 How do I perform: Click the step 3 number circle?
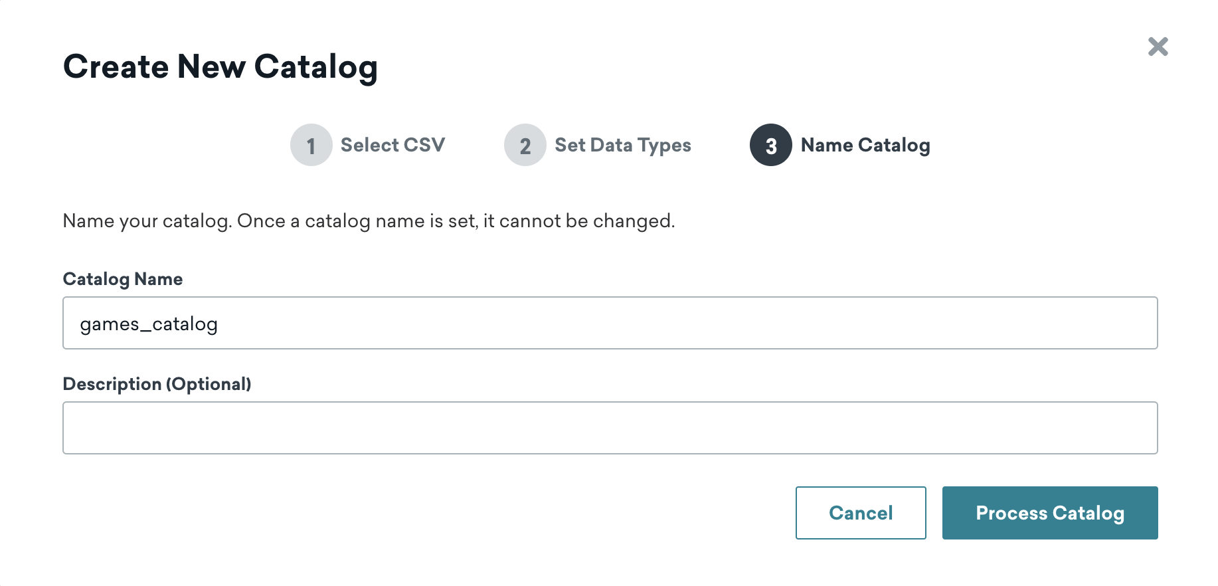point(770,145)
